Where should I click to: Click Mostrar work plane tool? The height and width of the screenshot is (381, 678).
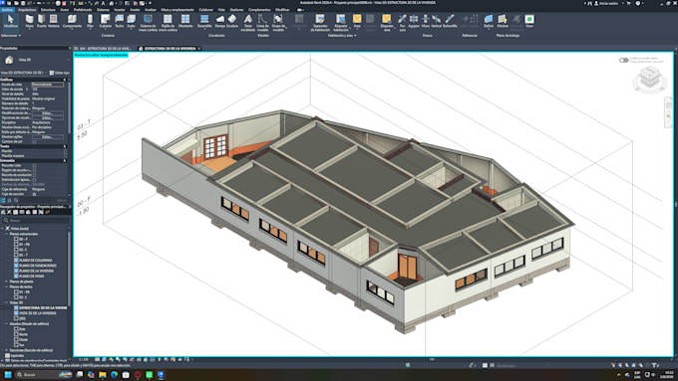click(503, 21)
